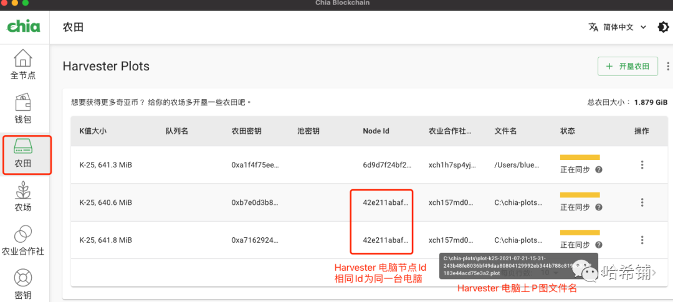The height and width of the screenshot is (302, 673).
Task: Click the 农田 page title in header
Action: pos(73,27)
